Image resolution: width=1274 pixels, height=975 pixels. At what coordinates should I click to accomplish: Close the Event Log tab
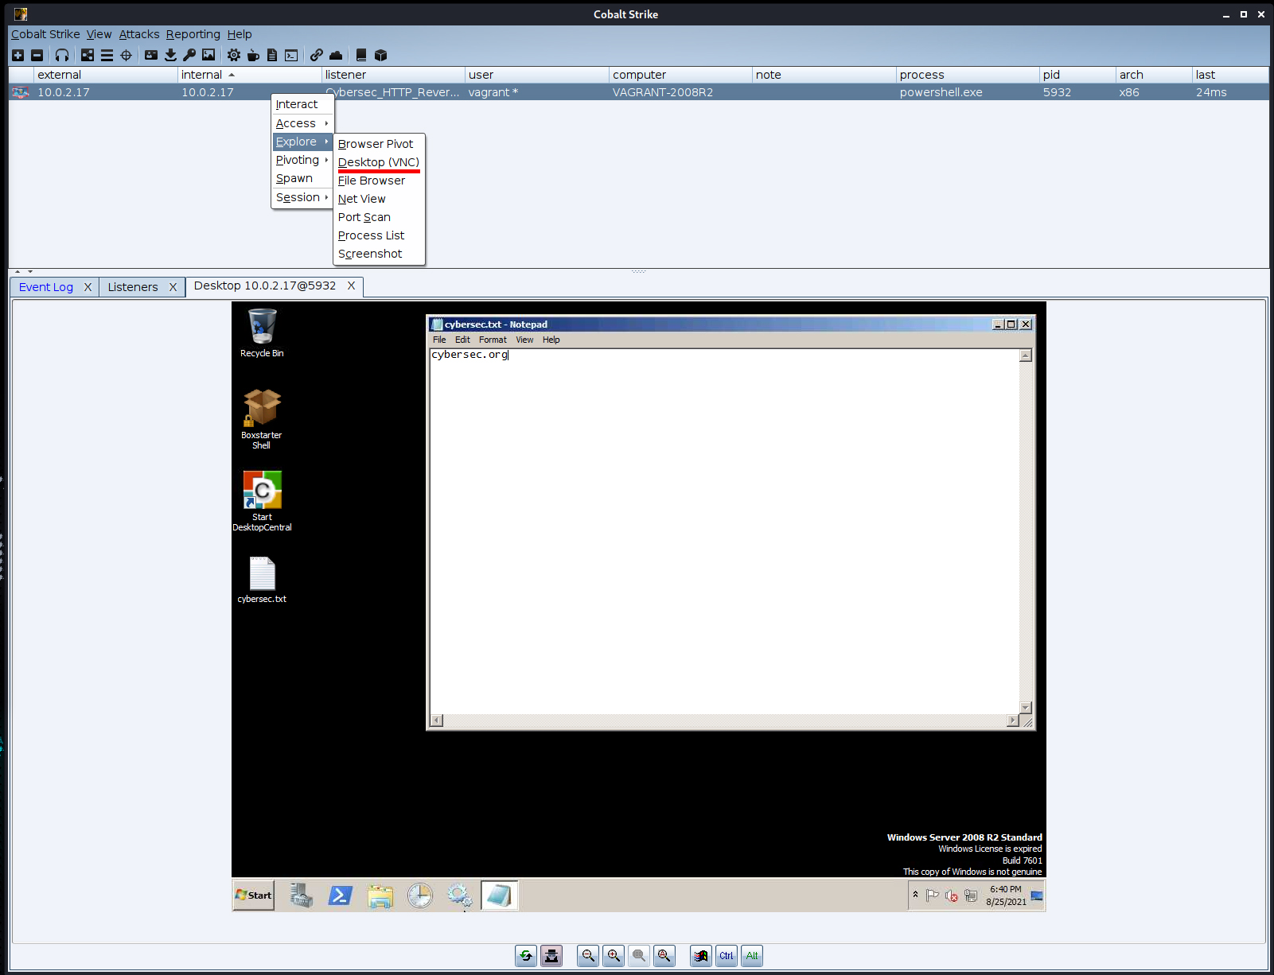click(88, 287)
